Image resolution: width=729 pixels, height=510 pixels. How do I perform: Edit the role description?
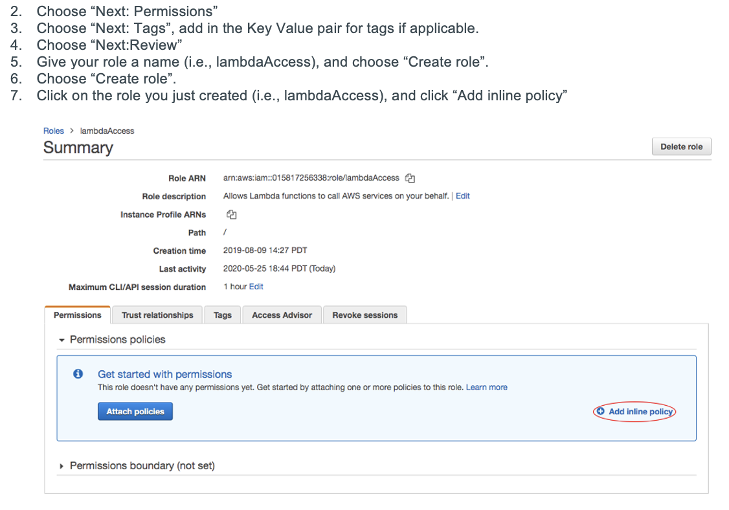[x=462, y=196]
